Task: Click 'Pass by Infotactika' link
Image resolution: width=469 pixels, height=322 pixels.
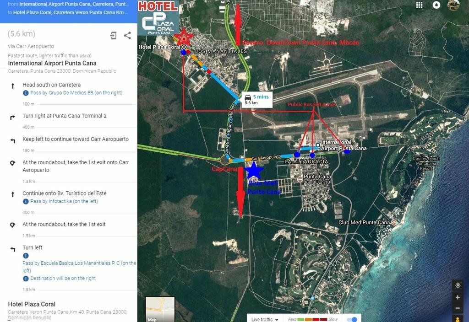Action: coord(64,201)
